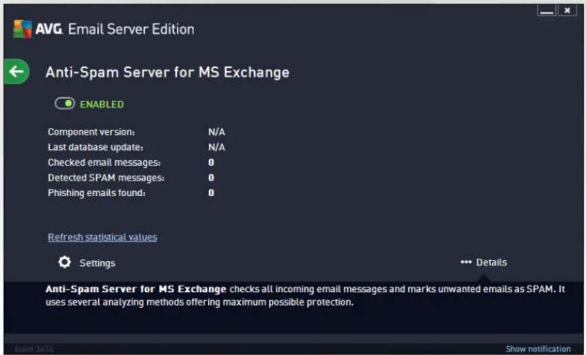This screenshot has width=586, height=355.
Task: Click the bold Anti-Spam Server description text
Action: (x=135, y=289)
